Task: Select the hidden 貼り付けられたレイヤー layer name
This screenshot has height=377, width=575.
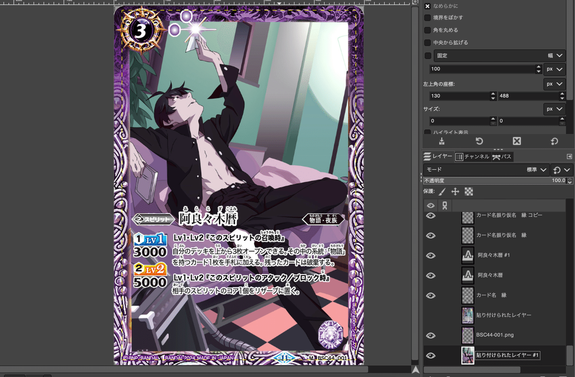Action: click(504, 315)
